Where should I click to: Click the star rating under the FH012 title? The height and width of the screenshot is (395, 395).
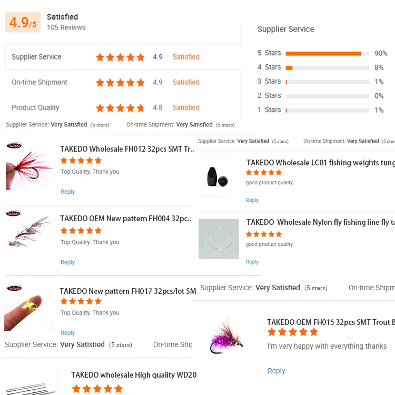(x=81, y=161)
